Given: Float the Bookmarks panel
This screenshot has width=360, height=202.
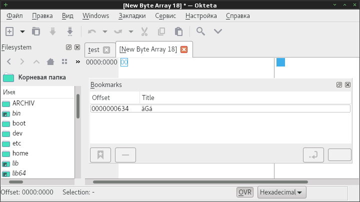Looking at the screenshot, I should click(339, 84).
